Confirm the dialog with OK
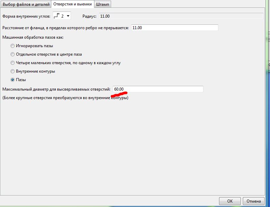 (230, 201)
